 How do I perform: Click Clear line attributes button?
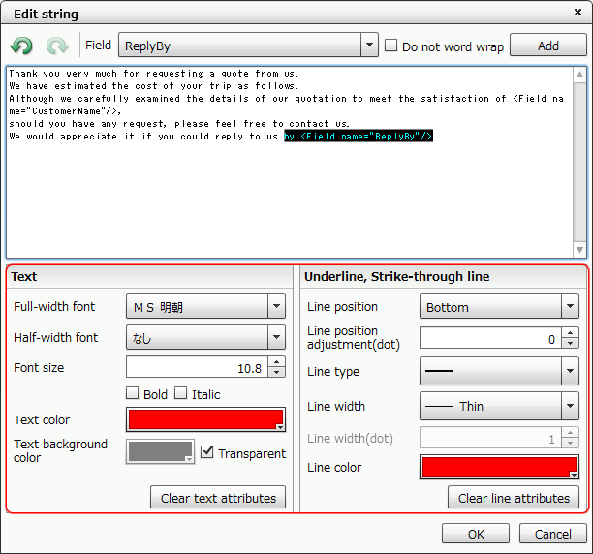coord(514,497)
